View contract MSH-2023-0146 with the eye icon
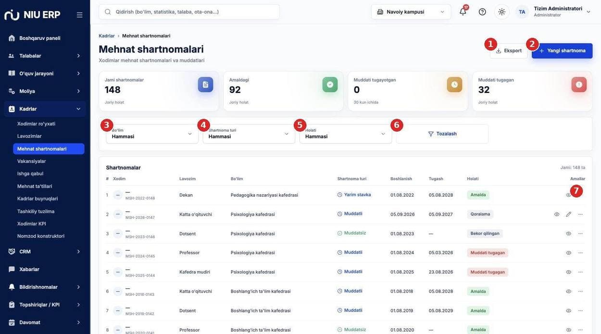The image size is (601, 334). tap(569, 234)
